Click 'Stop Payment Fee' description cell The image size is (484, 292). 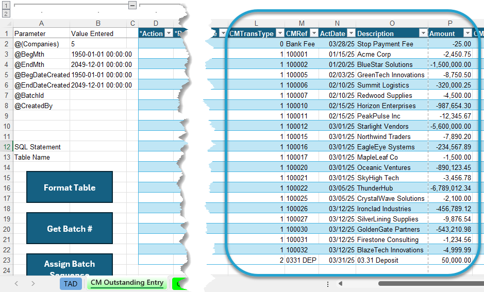392,44
